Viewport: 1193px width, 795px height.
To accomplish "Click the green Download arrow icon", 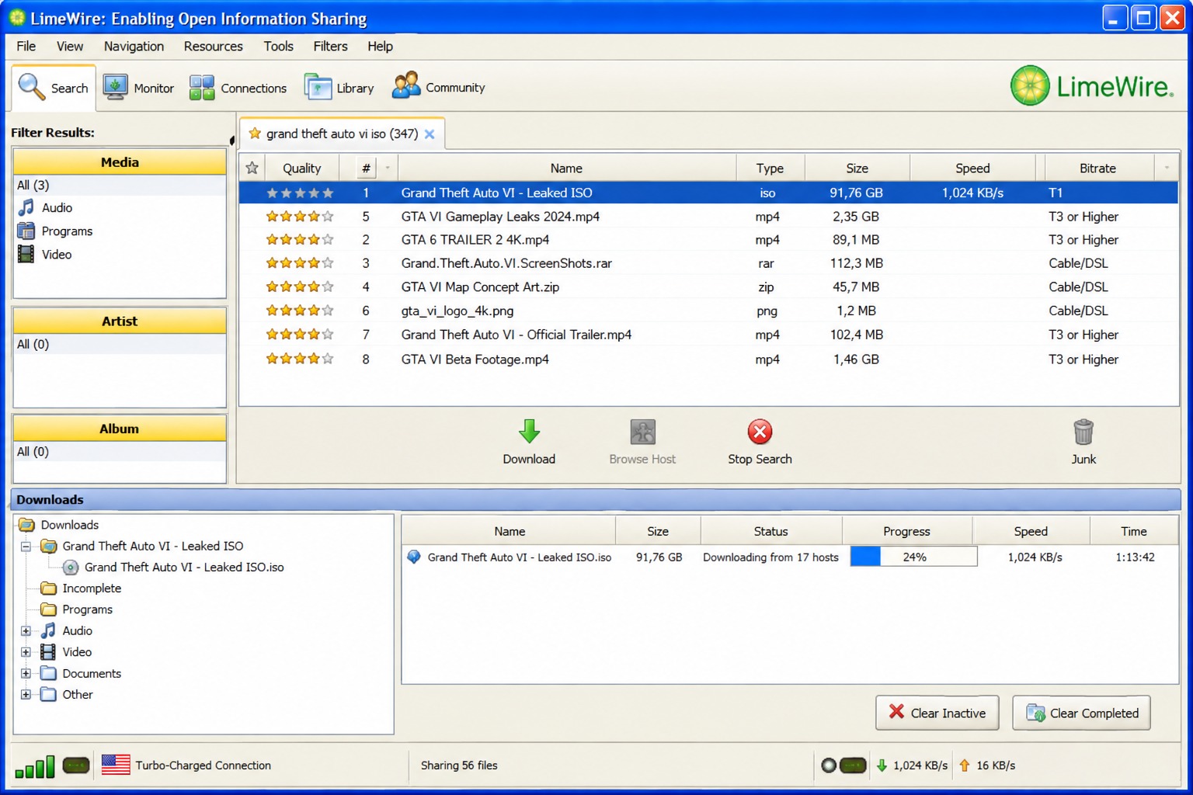I will 529,432.
